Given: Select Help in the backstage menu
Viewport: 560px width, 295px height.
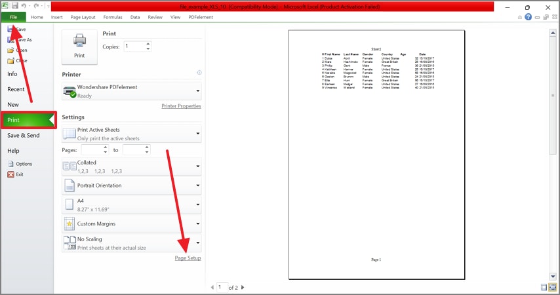Looking at the screenshot, I should pyautogui.click(x=13, y=151).
